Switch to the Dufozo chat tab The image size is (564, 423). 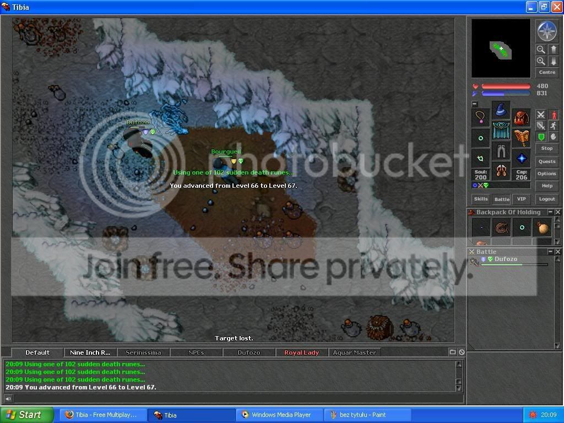(x=248, y=352)
